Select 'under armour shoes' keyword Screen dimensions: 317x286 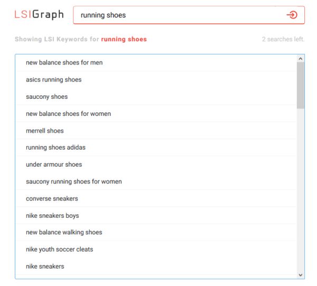[54, 164]
